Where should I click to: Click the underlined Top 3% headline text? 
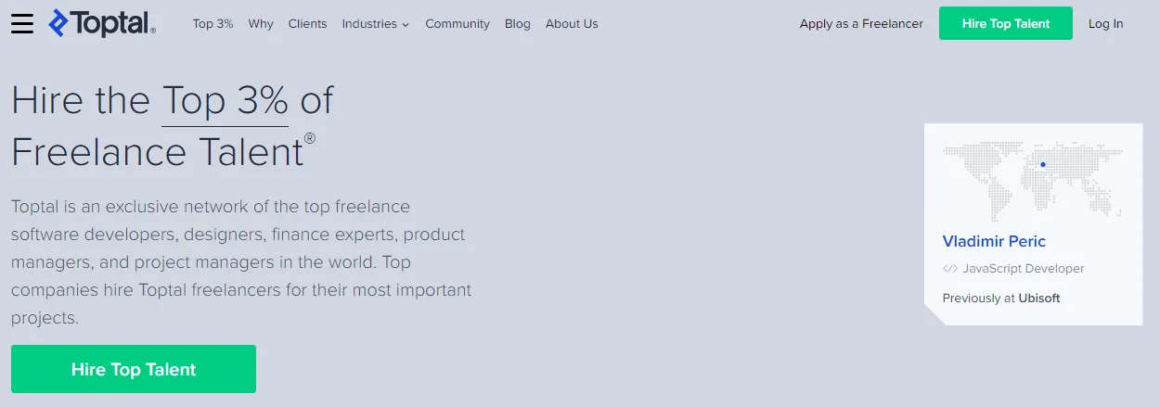point(225,100)
